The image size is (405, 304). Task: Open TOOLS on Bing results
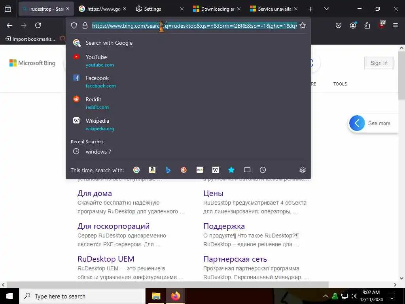340,84
